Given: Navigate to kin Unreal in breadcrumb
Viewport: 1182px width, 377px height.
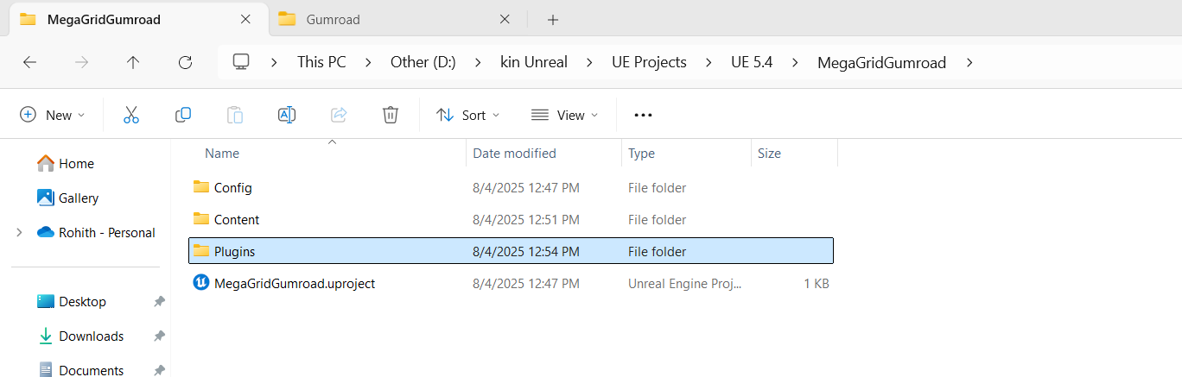Looking at the screenshot, I should [534, 62].
